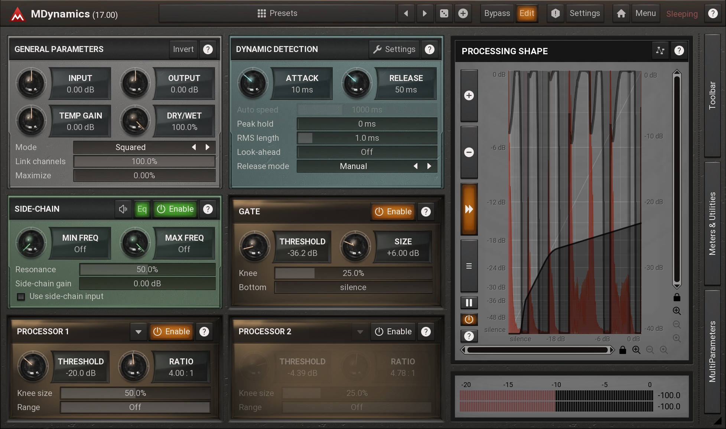Select next Mode with right arrow
The height and width of the screenshot is (429, 726).
[208, 147]
